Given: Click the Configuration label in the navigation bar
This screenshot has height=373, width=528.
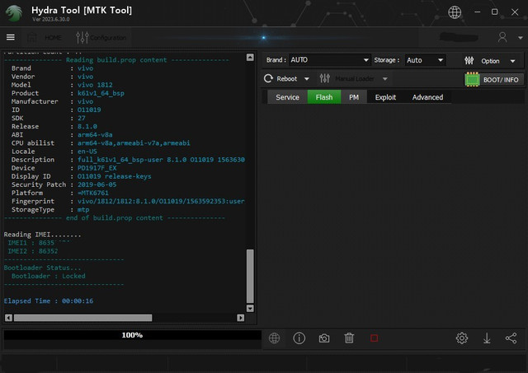Looking at the screenshot, I should pos(108,38).
